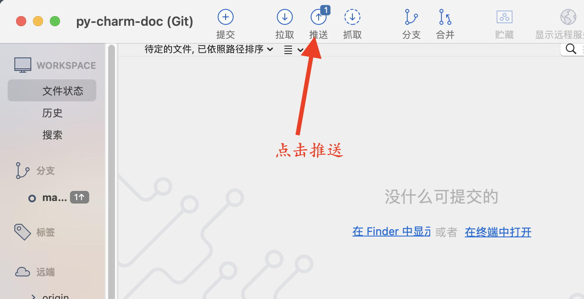Click the 提交 (Commit) plus icon

click(226, 17)
